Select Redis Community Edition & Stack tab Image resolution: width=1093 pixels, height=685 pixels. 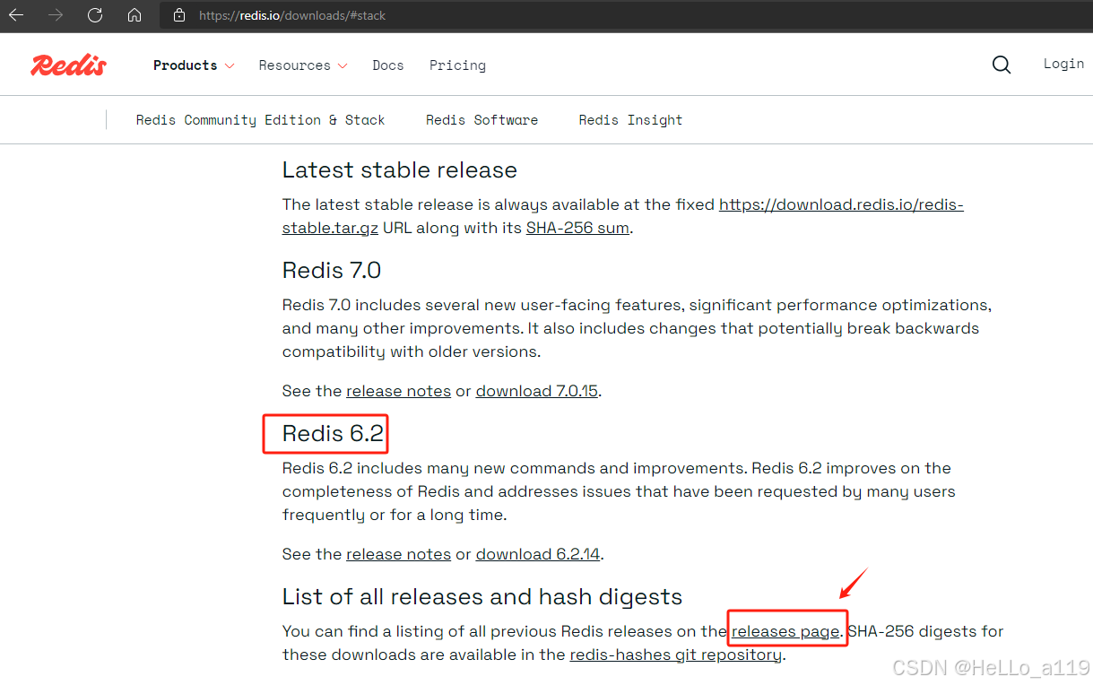click(260, 120)
